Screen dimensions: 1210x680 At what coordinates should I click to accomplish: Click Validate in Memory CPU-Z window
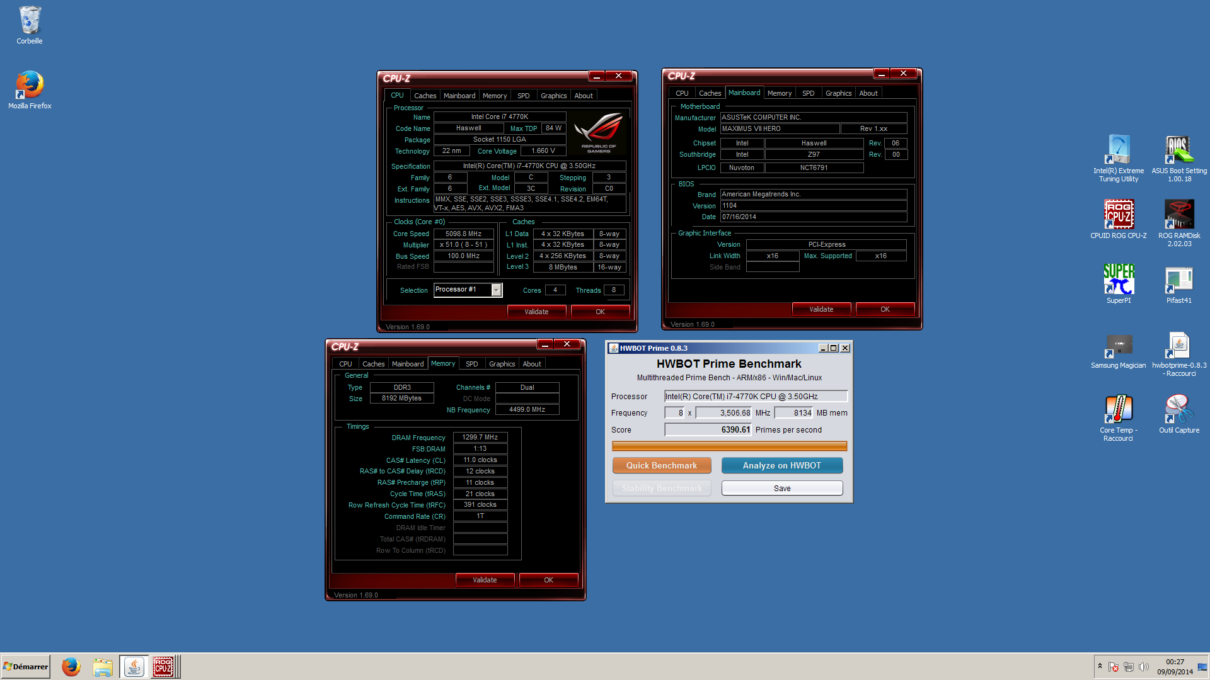485,580
